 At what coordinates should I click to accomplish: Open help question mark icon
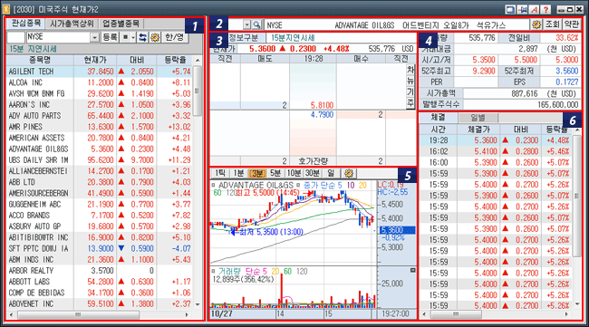(546, 9)
